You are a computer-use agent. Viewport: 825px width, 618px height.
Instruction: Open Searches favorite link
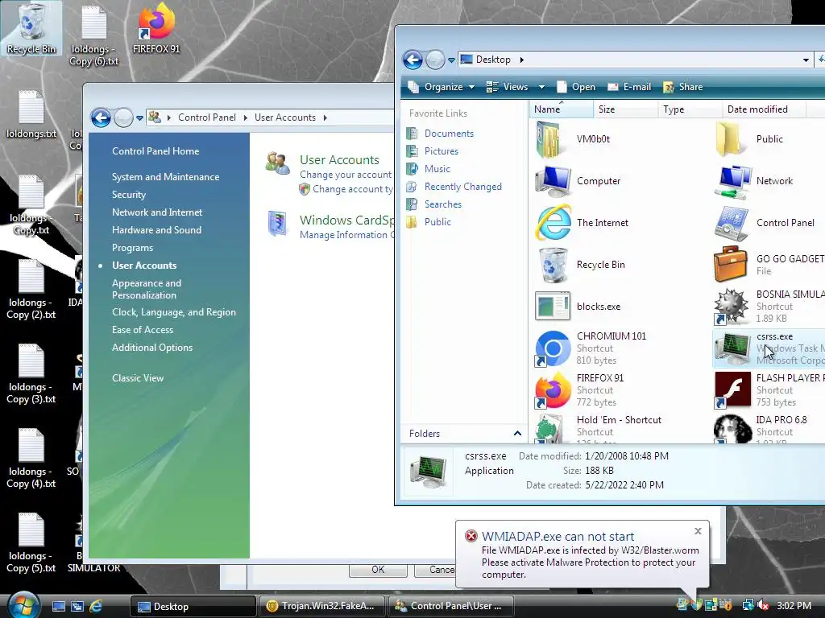442,204
